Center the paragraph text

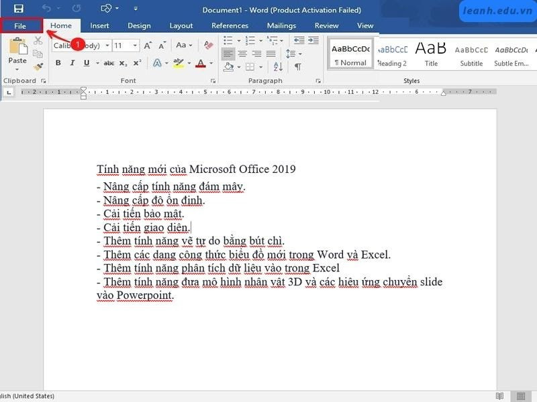pyautogui.click(x=242, y=54)
